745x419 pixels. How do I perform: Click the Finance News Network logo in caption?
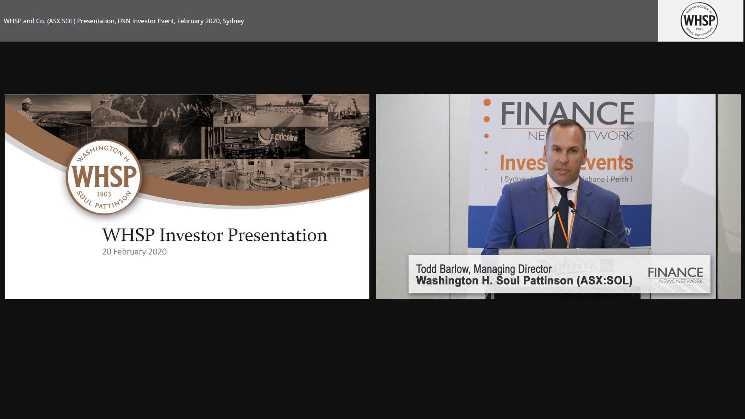[675, 275]
